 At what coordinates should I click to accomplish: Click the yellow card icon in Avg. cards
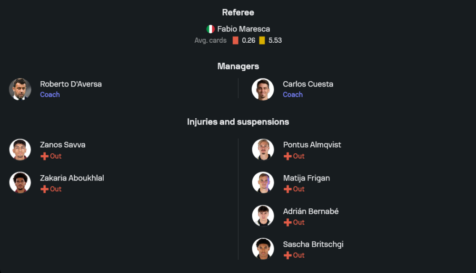[262, 40]
